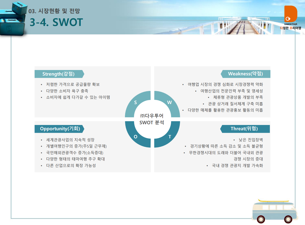Click the camper van illustration
Screen dimensions: 305x225
pyautogui.click(x=275, y=211)
